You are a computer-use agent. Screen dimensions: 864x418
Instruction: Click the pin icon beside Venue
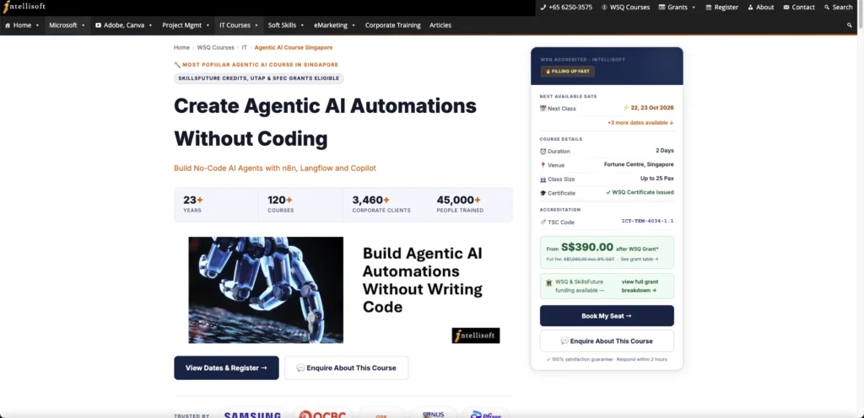(x=543, y=165)
